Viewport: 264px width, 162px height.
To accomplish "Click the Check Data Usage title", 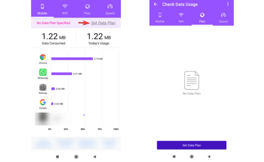I will [x=180, y=4].
